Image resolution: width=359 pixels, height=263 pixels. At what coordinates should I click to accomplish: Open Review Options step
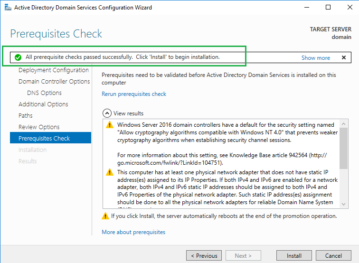pos(39,127)
